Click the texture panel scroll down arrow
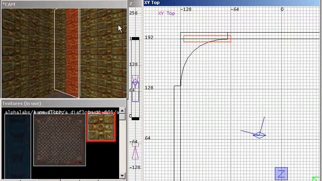 122,175
